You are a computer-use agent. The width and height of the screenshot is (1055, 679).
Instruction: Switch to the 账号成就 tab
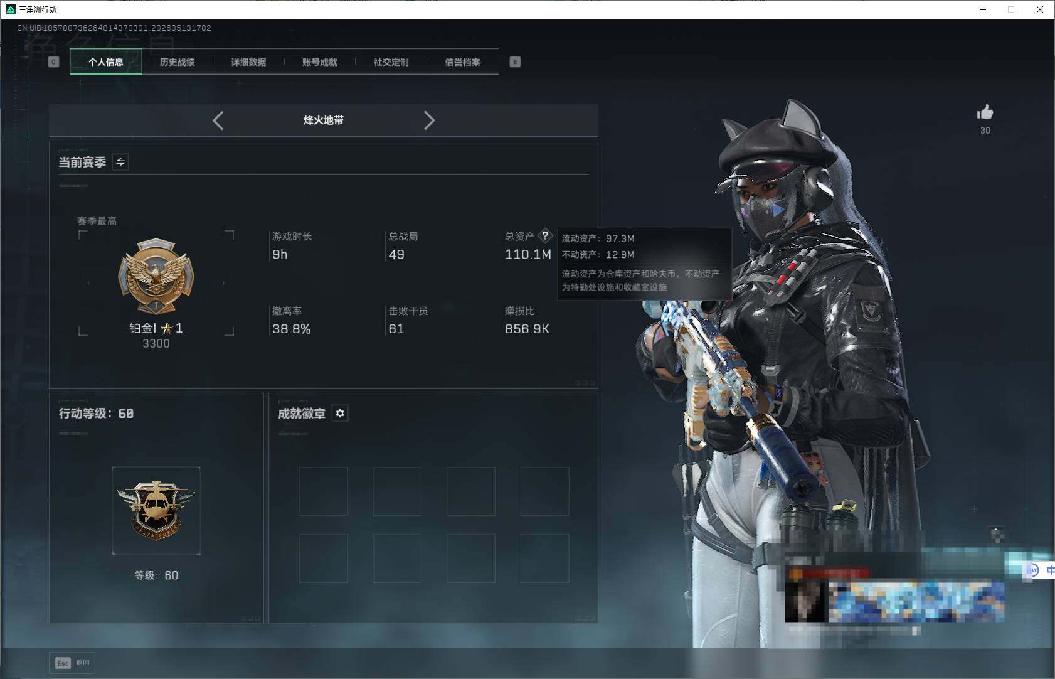coord(320,62)
